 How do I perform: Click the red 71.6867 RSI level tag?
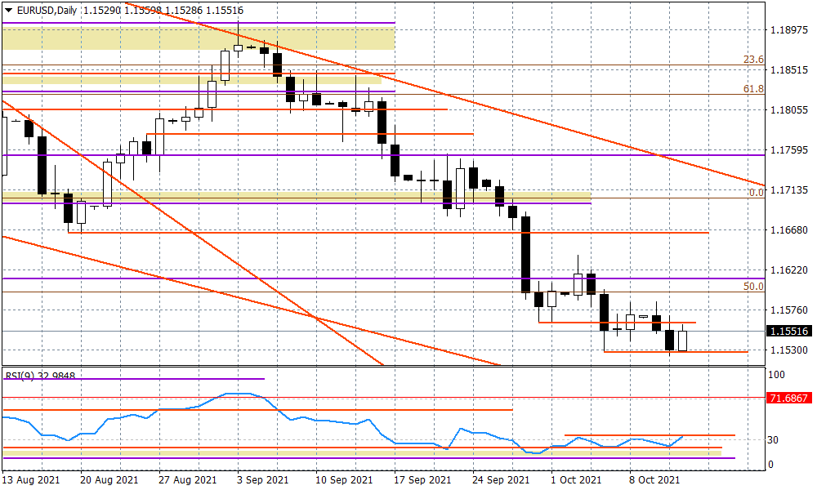(x=789, y=399)
